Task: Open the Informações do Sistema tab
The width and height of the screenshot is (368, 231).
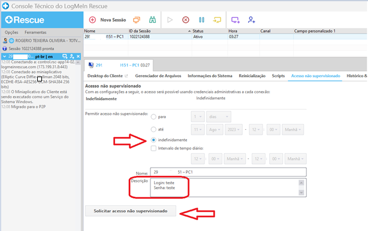Action: coord(210,76)
